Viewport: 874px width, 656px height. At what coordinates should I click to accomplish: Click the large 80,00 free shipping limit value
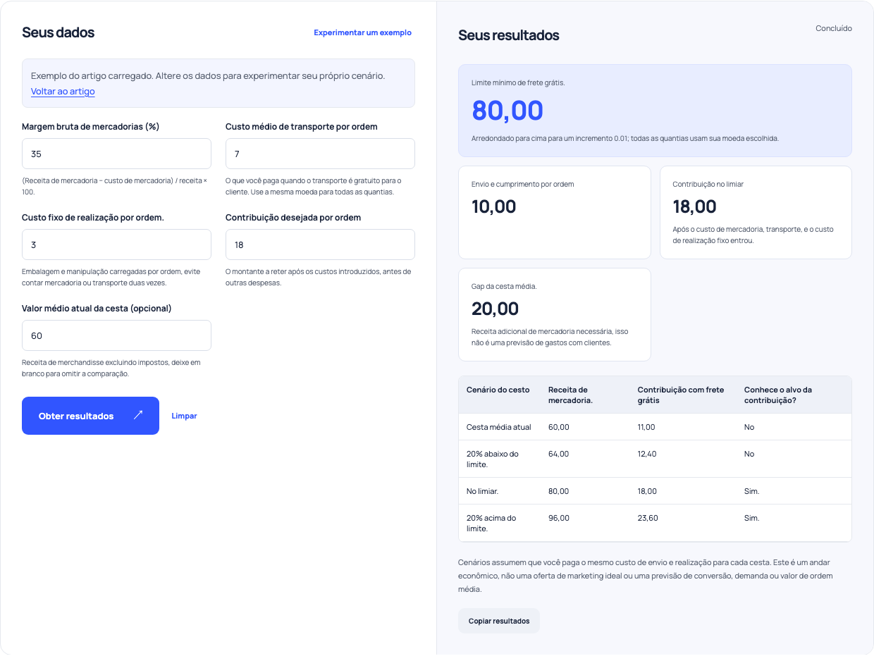507,111
